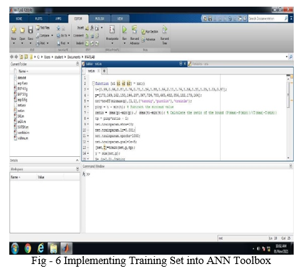307x272 pixels.
Task: Click the Windows Start button
Action: 15,248
